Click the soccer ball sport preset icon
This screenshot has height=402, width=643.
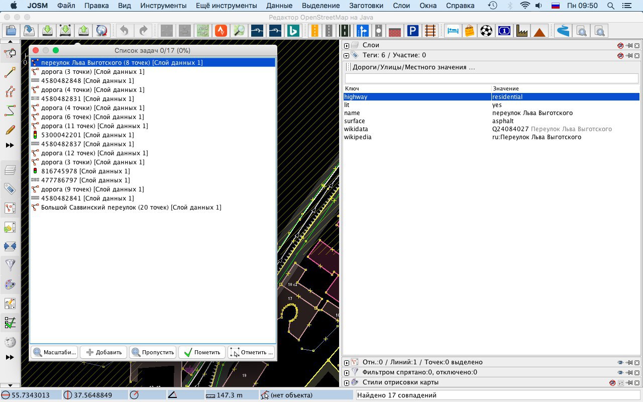(x=486, y=31)
